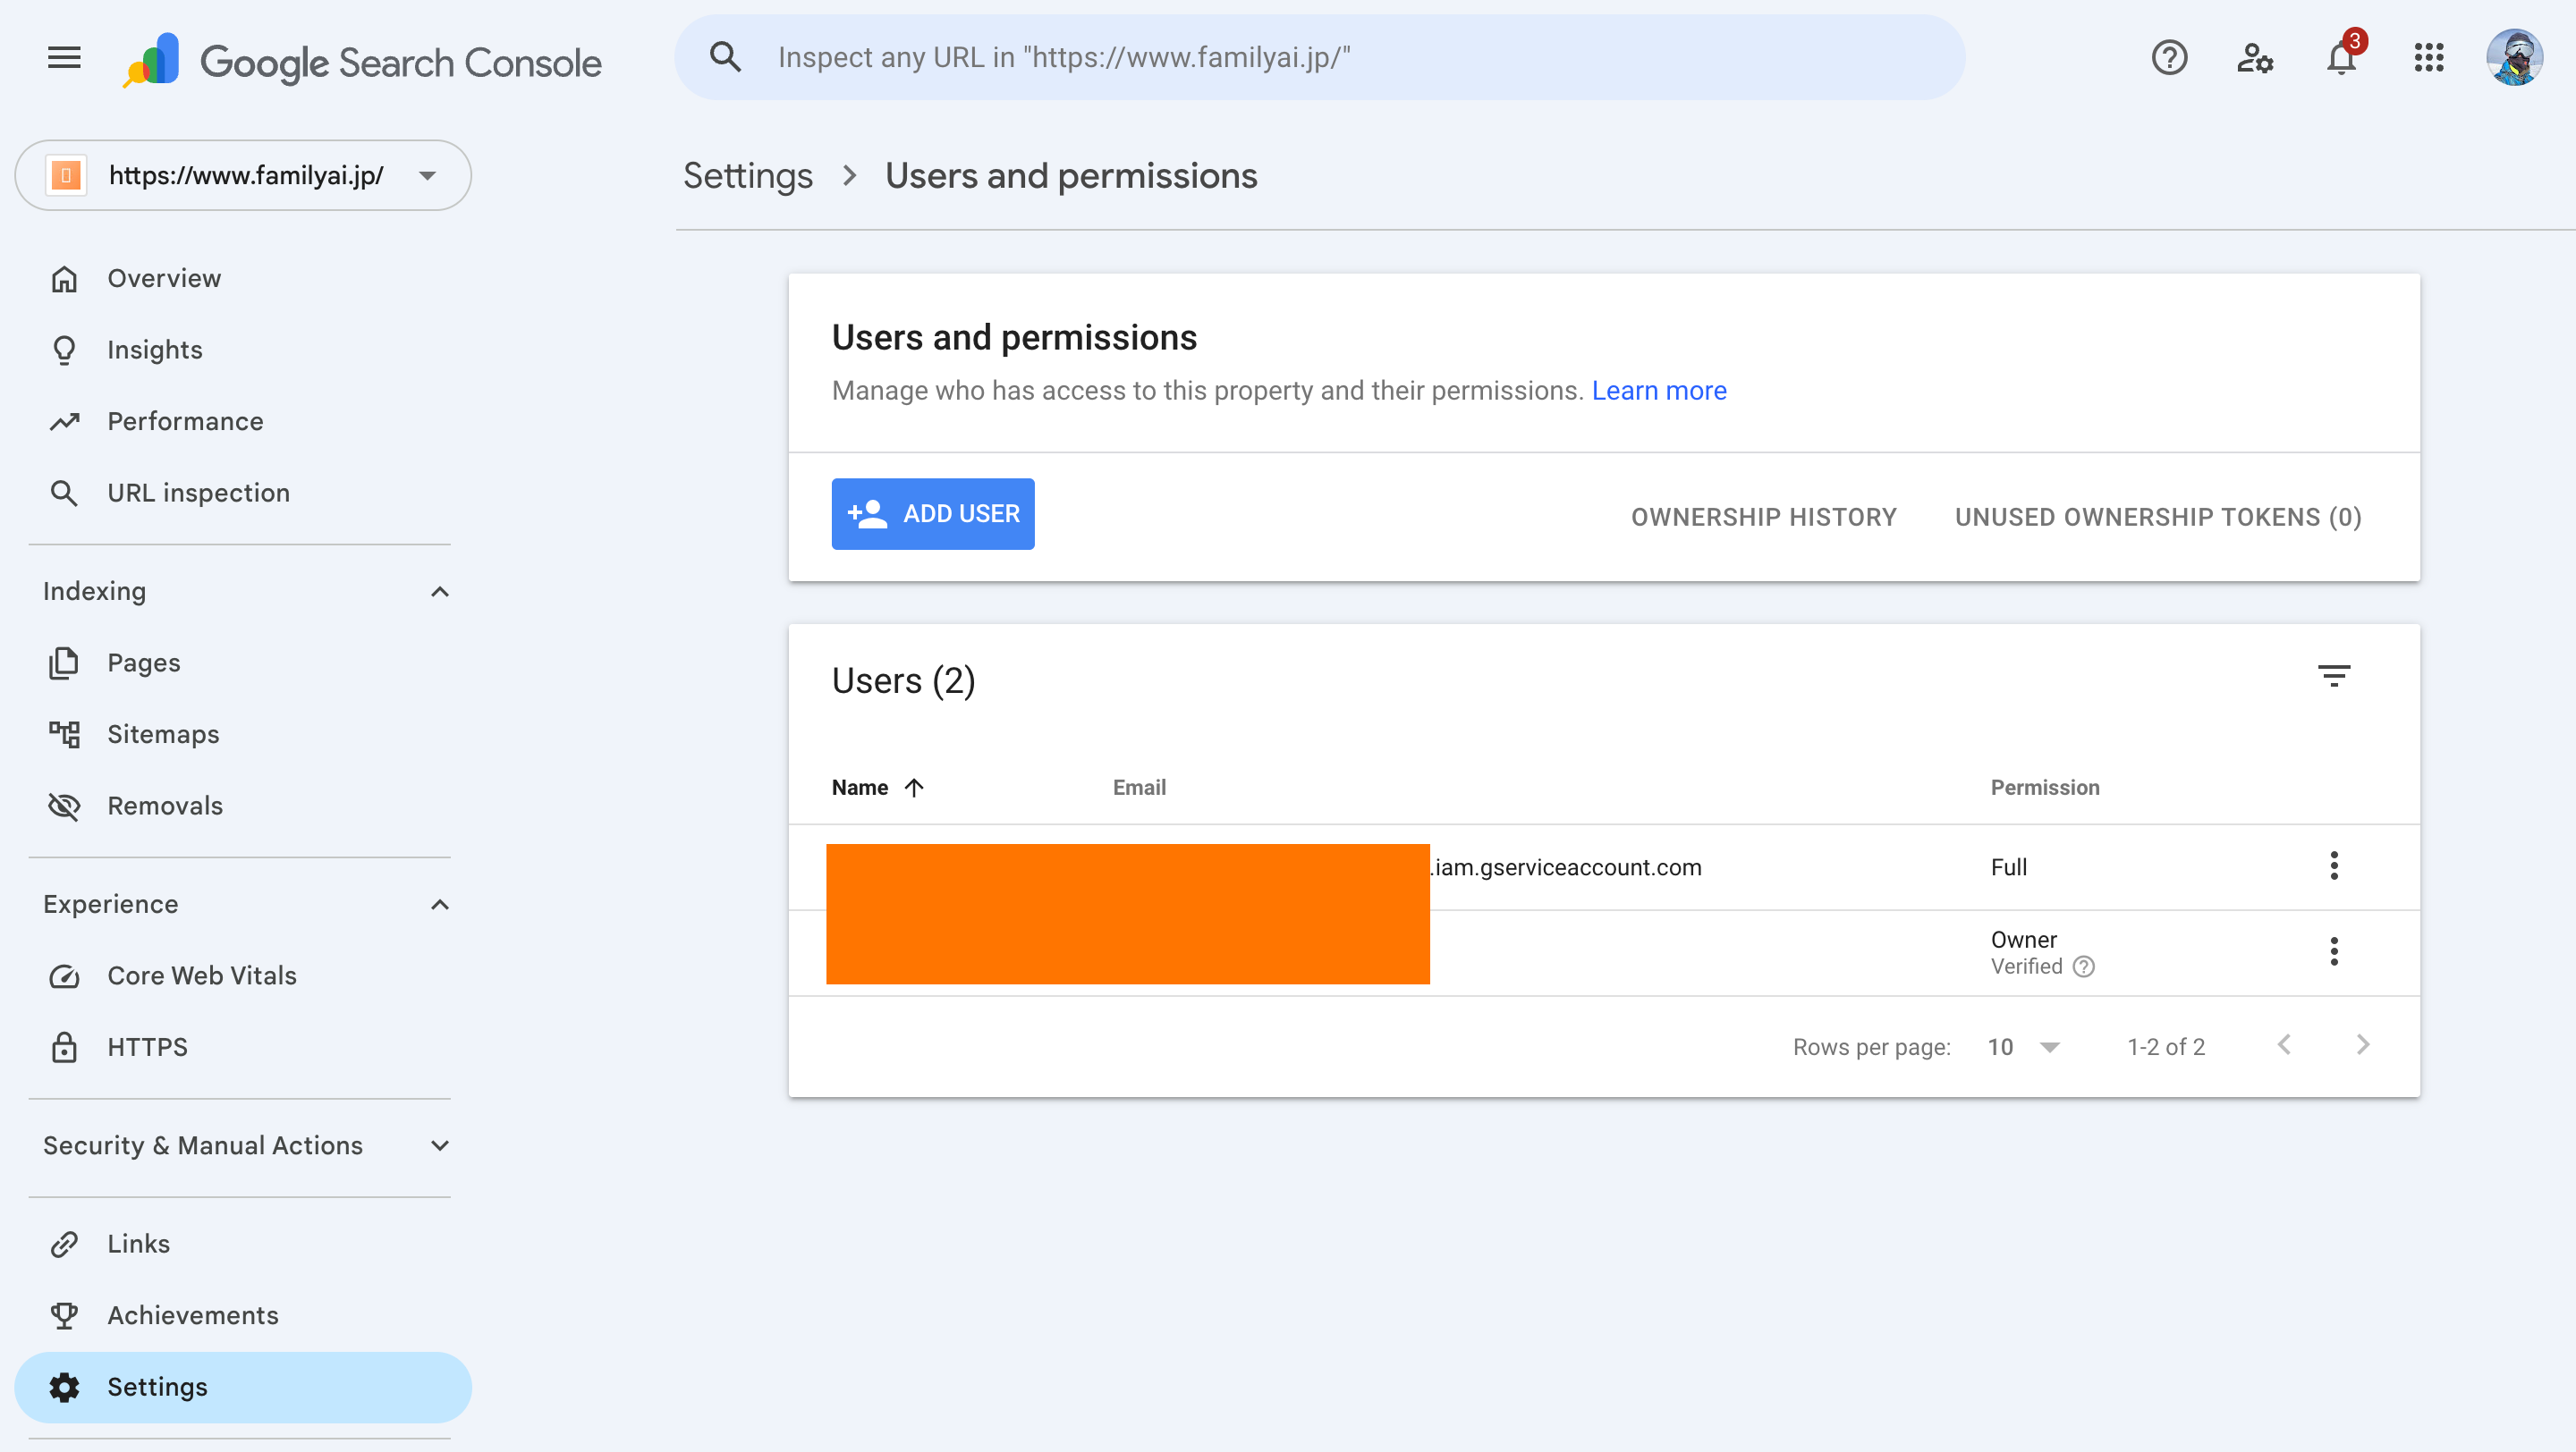The height and width of the screenshot is (1452, 2576).
Task: Open notifications bell with 3 alerts
Action: click(x=2342, y=58)
